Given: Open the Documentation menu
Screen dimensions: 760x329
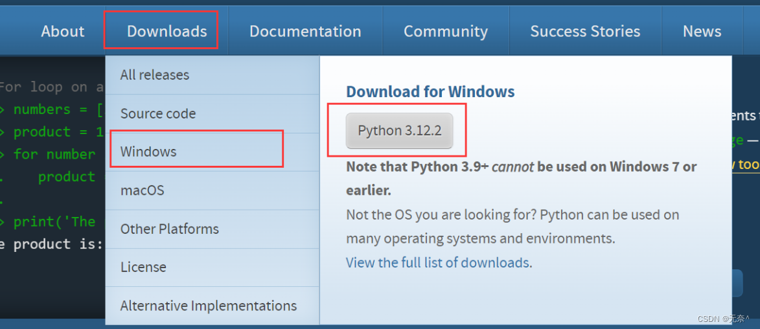Looking at the screenshot, I should pos(305,32).
